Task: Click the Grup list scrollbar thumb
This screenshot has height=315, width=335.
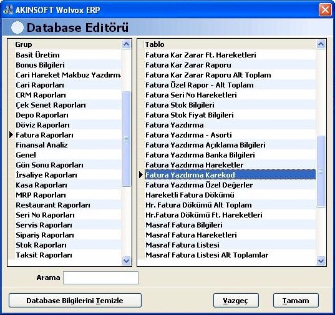Action: pos(126,139)
